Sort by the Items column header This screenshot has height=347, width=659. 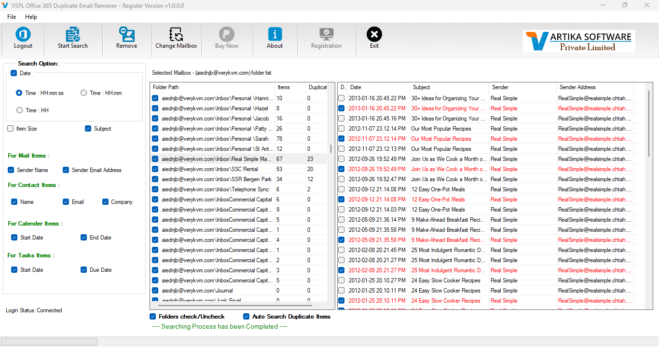pos(290,87)
